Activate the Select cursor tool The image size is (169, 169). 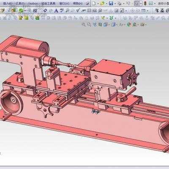[x=136, y=3]
